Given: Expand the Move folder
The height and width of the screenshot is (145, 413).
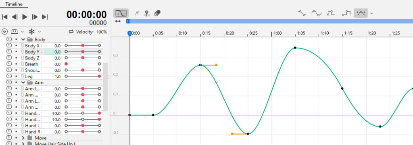Looking at the screenshot, I should coord(23,138).
